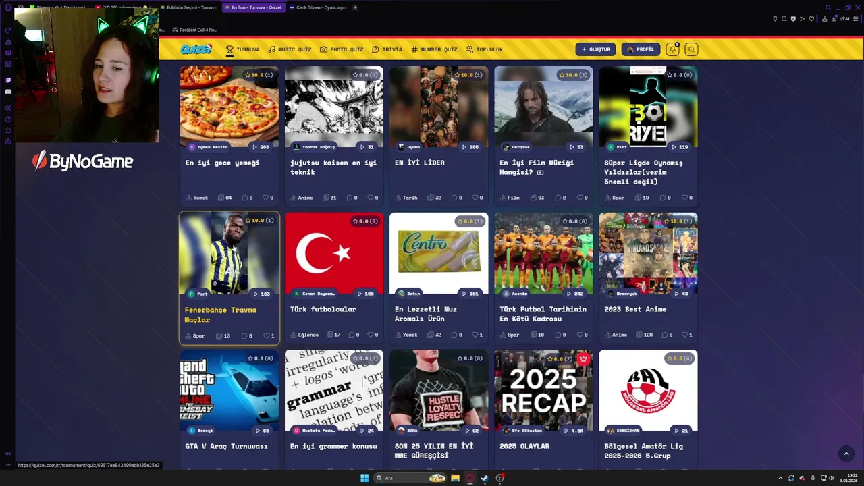
Task: Click the browser ad-block shield icon
Action: tap(793, 19)
